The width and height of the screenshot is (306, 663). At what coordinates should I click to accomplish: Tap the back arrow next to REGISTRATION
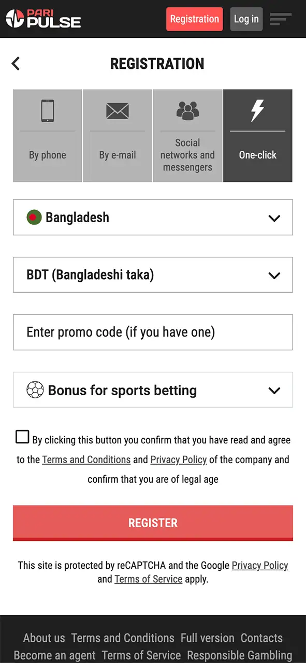pos(15,63)
